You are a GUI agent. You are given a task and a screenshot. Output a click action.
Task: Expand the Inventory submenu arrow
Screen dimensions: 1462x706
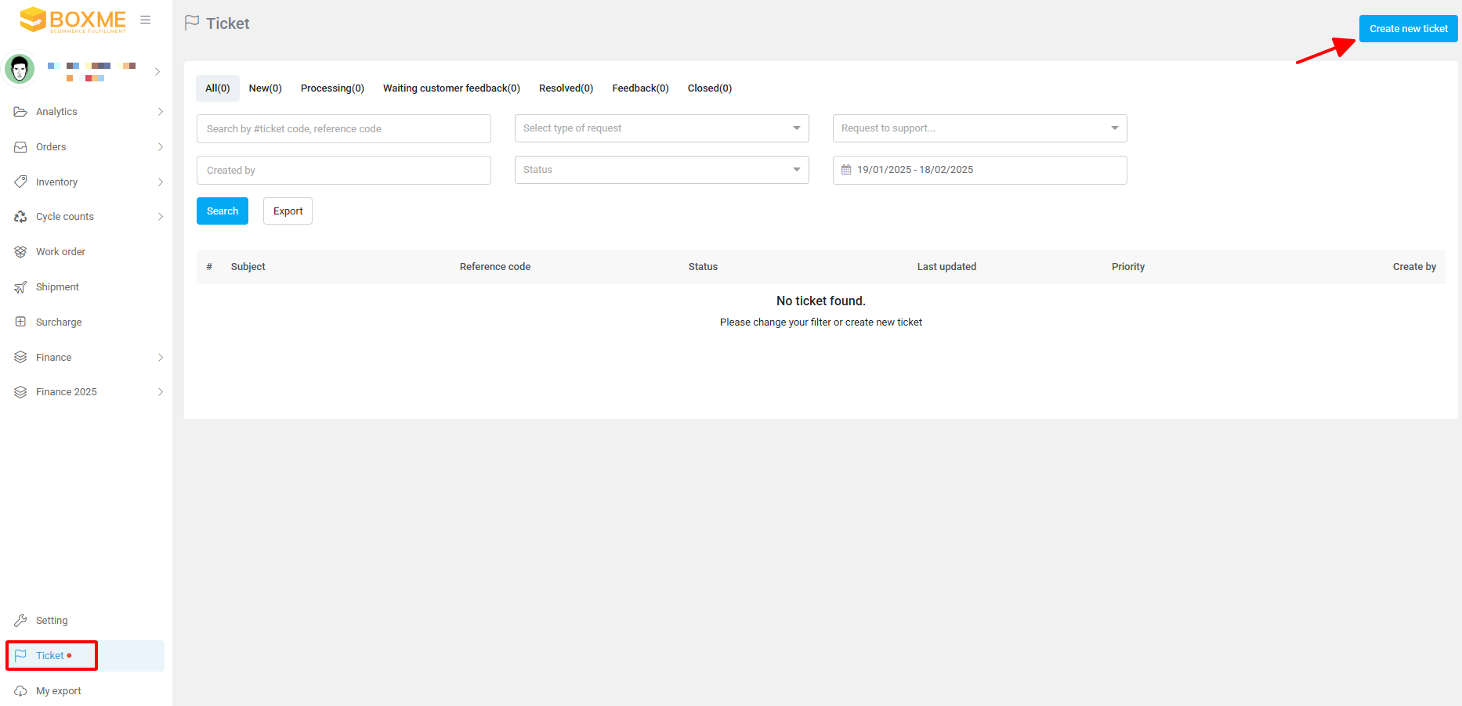(x=160, y=182)
